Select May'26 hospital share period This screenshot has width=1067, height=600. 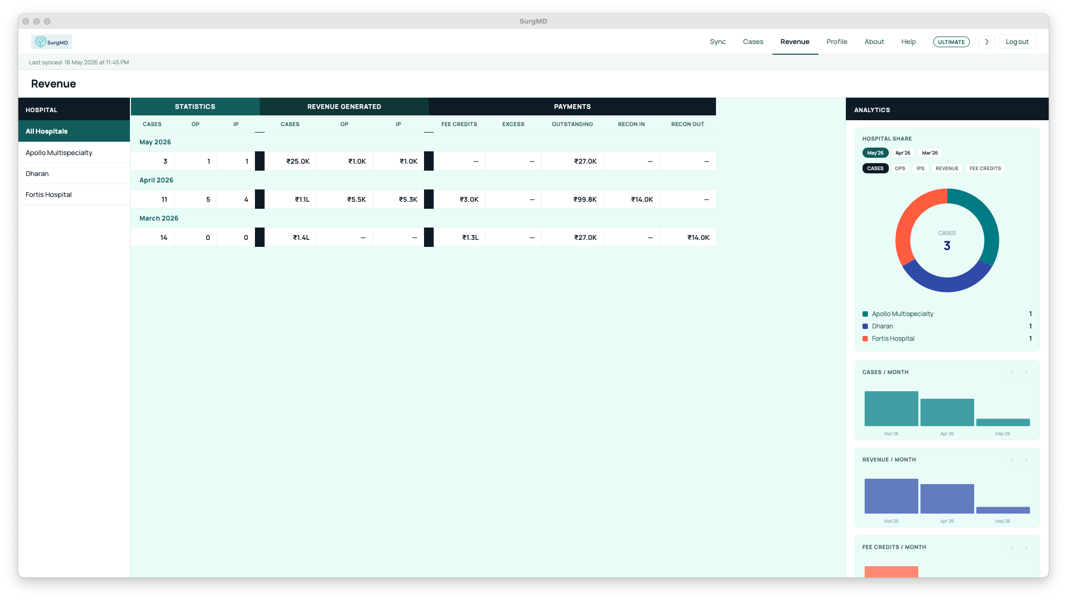click(875, 153)
